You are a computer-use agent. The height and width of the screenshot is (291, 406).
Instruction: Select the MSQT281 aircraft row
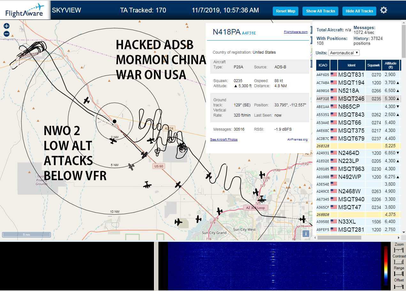(x=358, y=229)
